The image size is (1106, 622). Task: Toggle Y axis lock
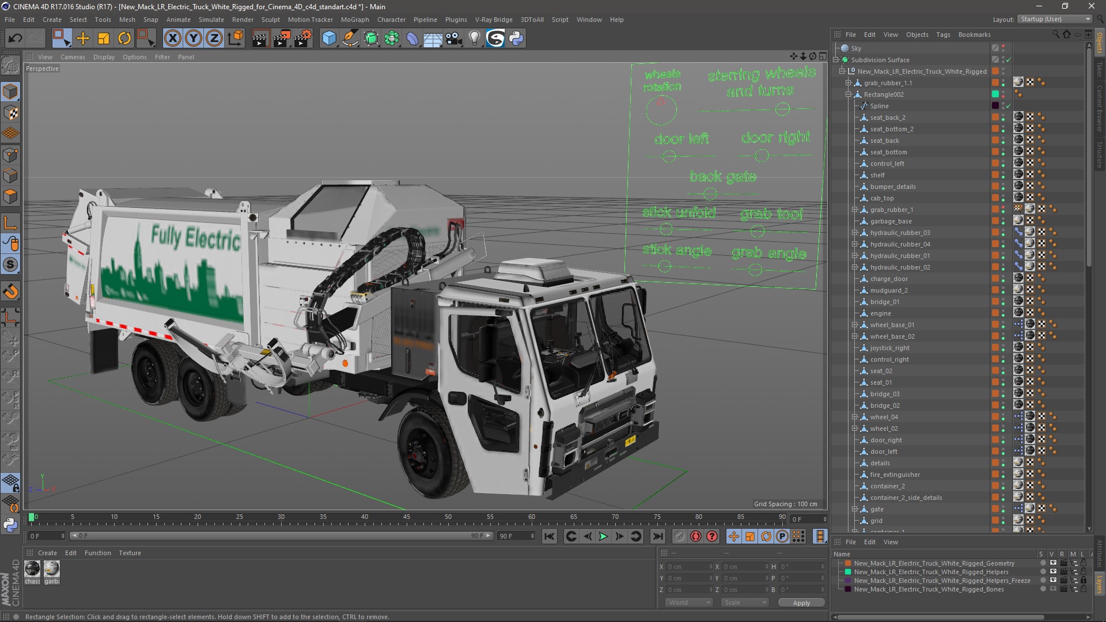pos(194,39)
